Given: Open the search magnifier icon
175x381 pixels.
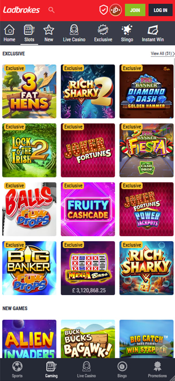Looking at the screenshot, I should click(51, 10).
